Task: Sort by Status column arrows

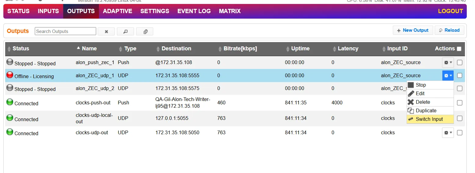Action: point(9,49)
